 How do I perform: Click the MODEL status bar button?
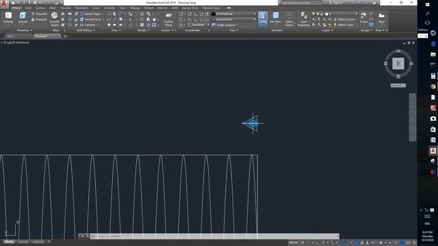coord(294,243)
